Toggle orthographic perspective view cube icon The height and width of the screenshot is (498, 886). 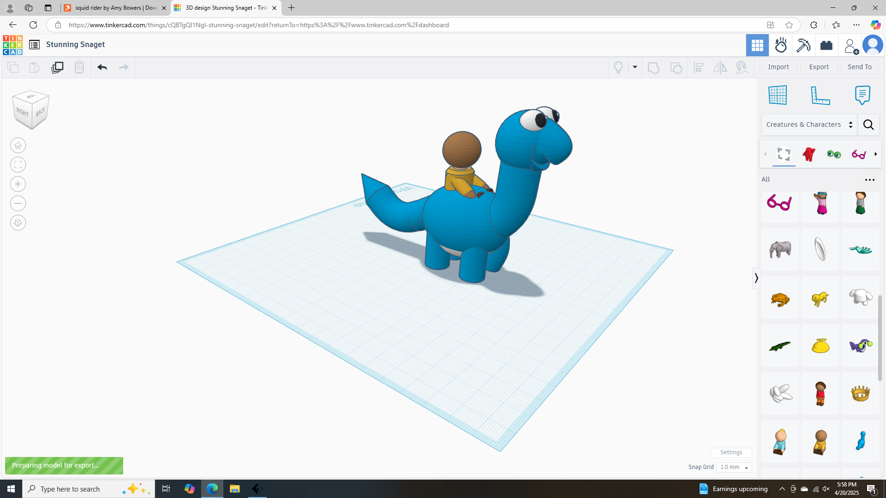[x=18, y=223]
